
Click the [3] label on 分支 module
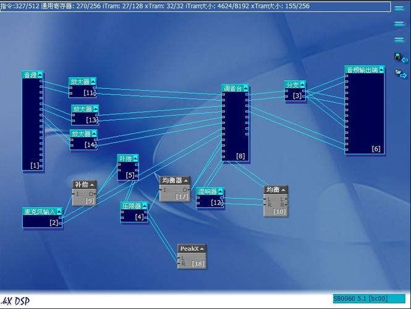[x=297, y=96]
